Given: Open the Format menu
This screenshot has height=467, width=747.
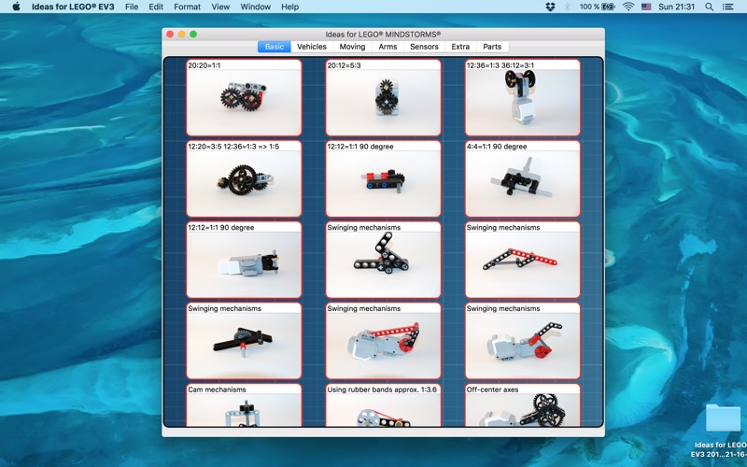Looking at the screenshot, I should (x=188, y=7).
